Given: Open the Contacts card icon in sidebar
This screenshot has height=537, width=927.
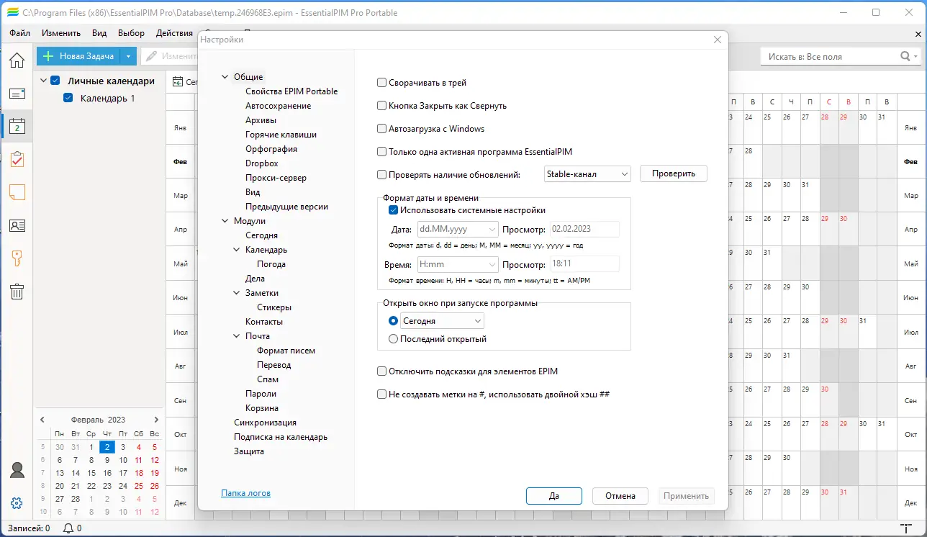Looking at the screenshot, I should (17, 225).
